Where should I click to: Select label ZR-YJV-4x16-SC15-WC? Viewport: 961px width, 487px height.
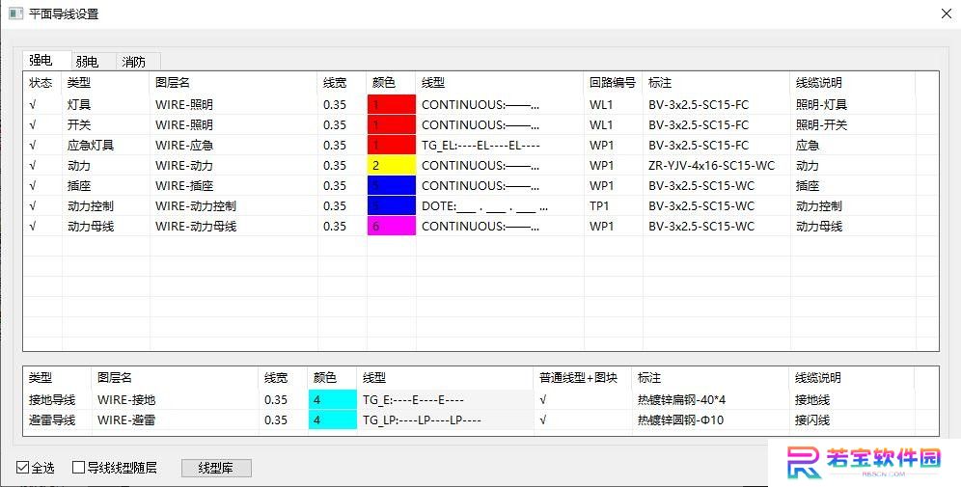711,166
